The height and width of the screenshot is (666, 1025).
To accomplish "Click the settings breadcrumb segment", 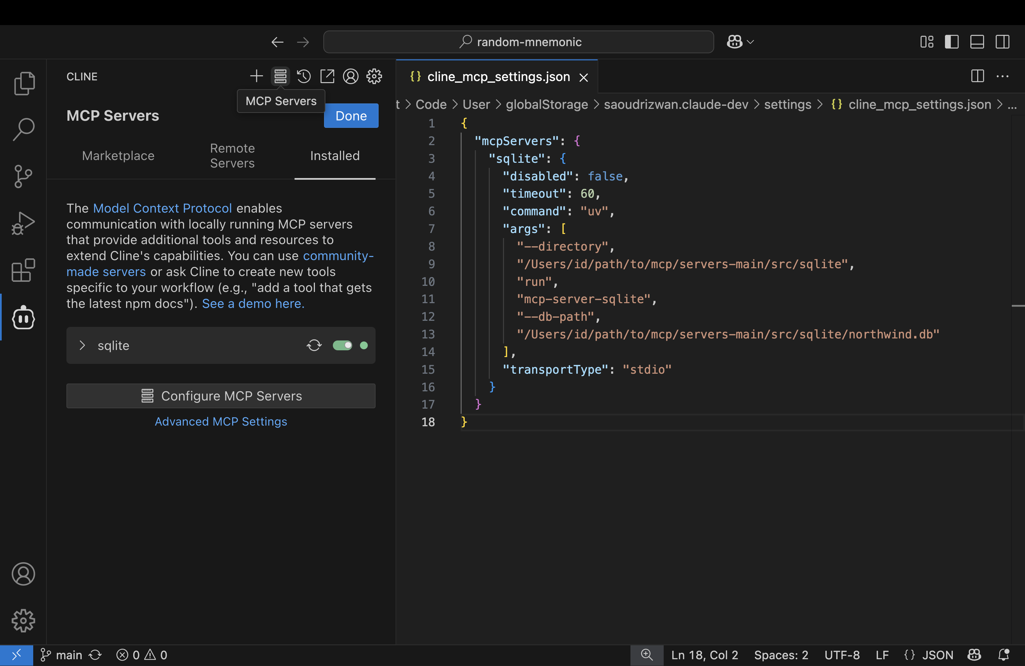I will 787,104.
